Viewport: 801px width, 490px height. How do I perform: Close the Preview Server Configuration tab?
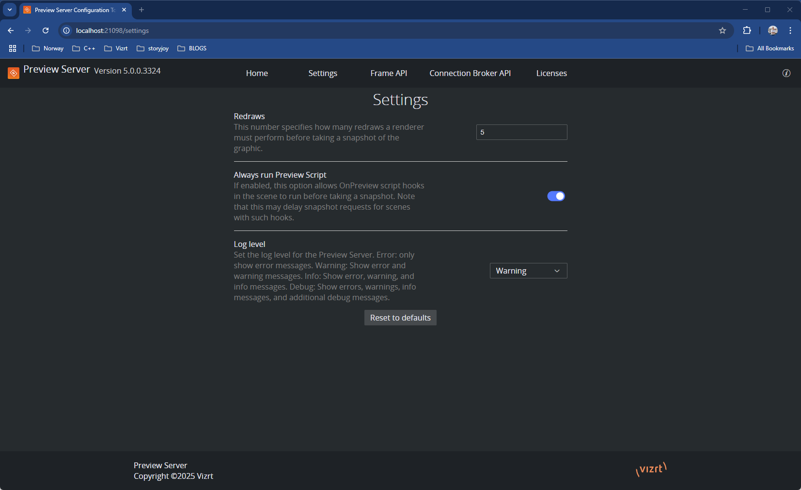[x=124, y=10]
